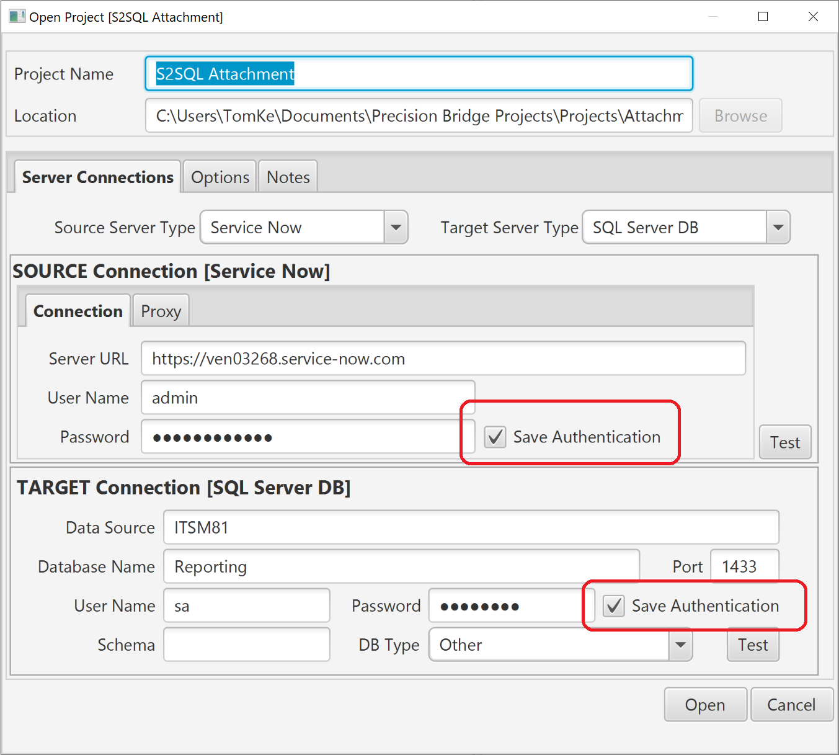Edit the Port field 1433

[x=745, y=566]
